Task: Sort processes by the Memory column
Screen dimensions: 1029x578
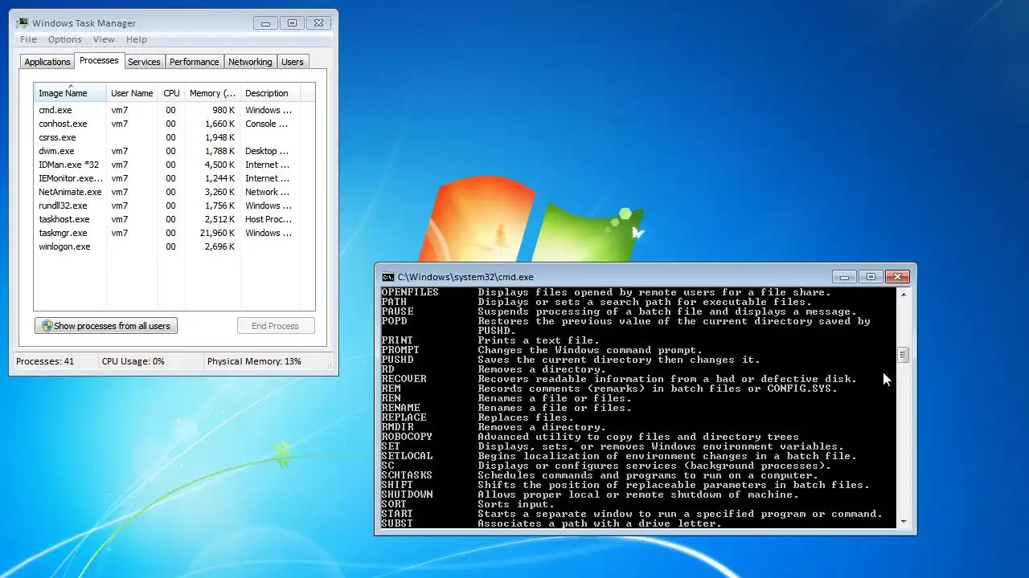Action: (212, 93)
